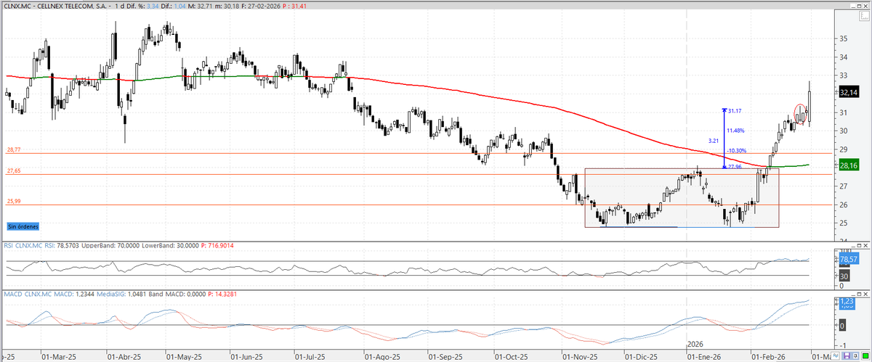This screenshot has height=362, width=872.
Task: Click the 01-Ene-26 date axis label
Action: coord(704,357)
